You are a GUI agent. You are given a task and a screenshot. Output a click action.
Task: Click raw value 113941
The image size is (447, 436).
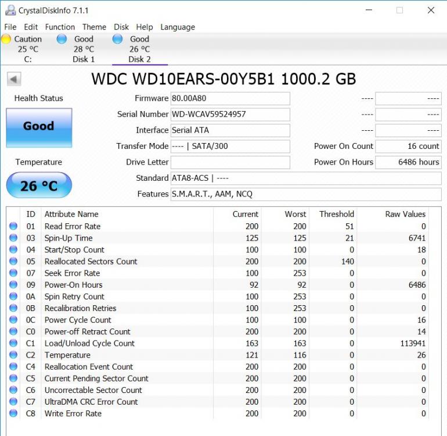413,343
